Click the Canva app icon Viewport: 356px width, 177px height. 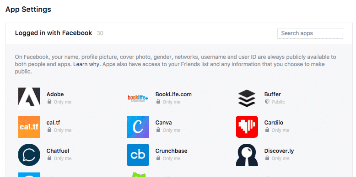coord(138,127)
